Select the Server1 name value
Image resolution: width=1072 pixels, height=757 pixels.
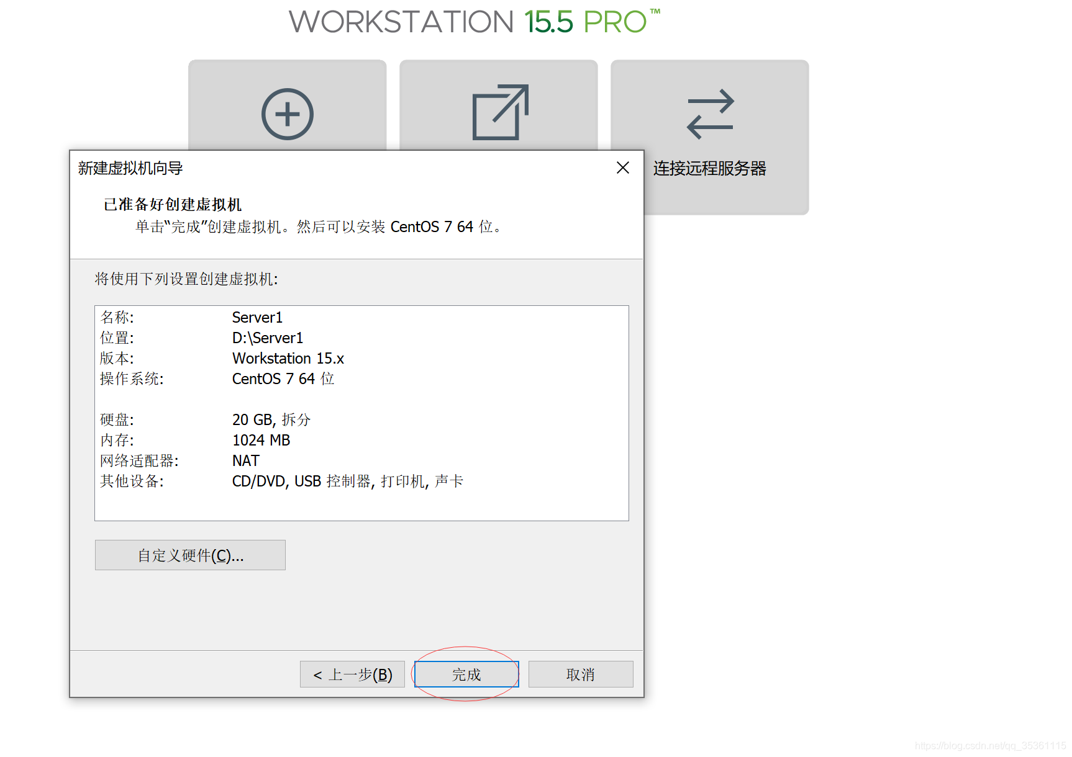(x=257, y=317)
